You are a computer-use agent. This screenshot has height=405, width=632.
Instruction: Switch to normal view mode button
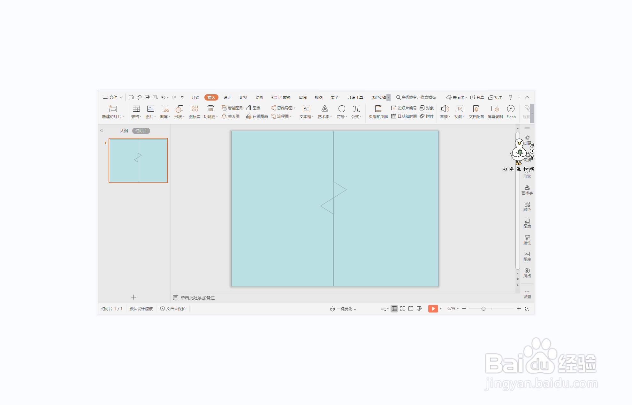pyautogui.click(x=394, y=309)
